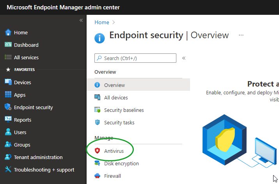Collapse the Endpoint security menu pane

click(x=184, y=58)
